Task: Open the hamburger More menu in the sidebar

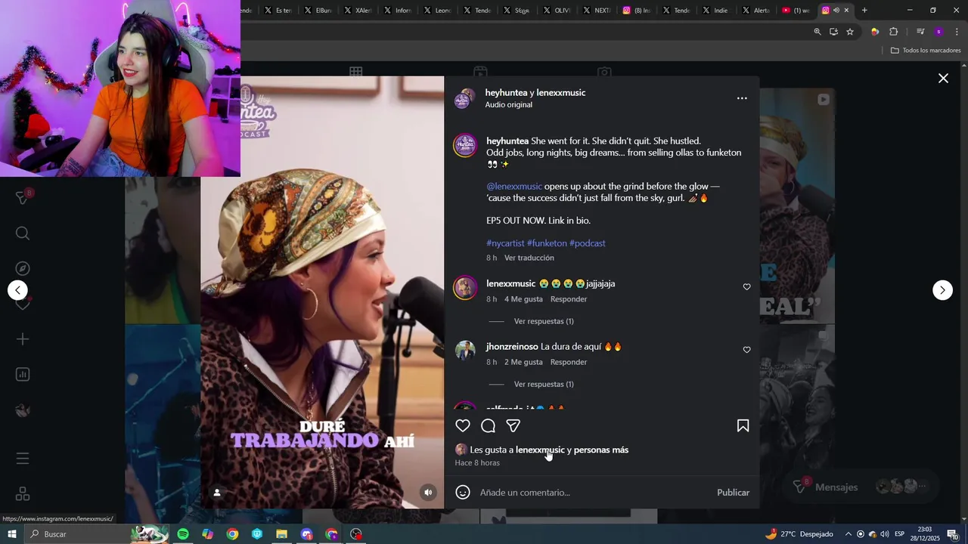Action: coord(23,459)
